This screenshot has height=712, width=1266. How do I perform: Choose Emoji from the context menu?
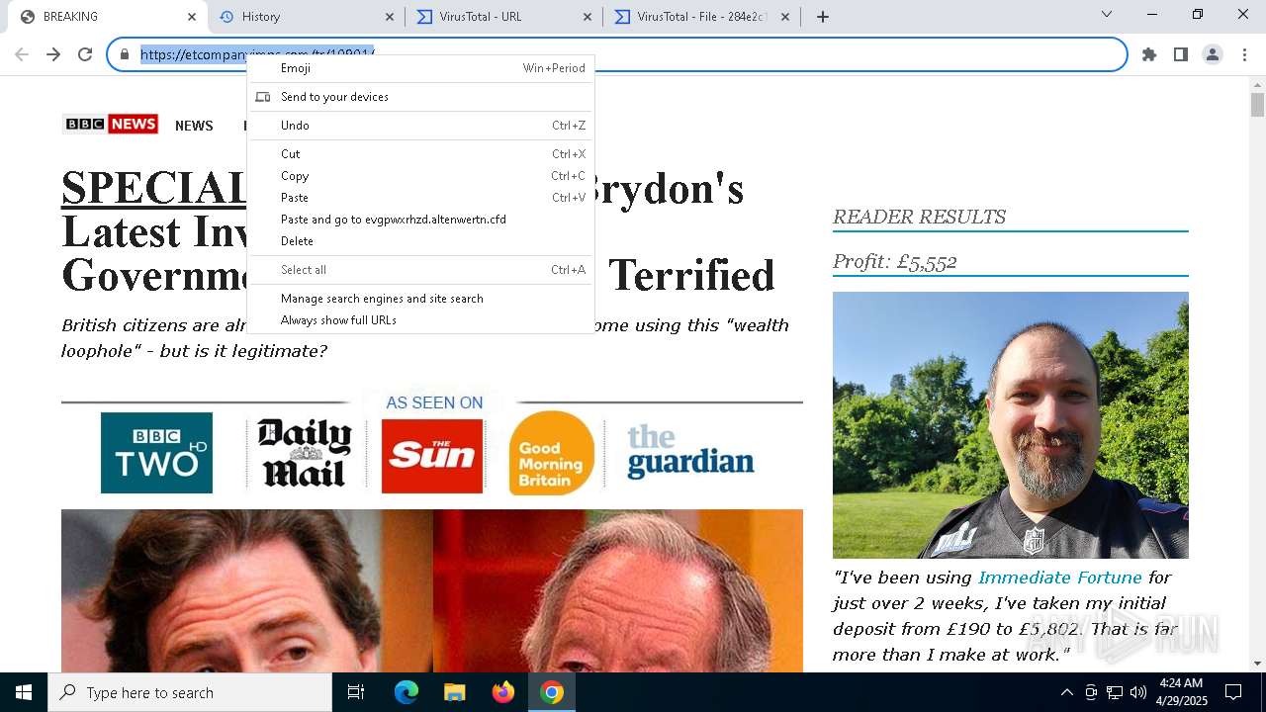(x=420, y=68)
